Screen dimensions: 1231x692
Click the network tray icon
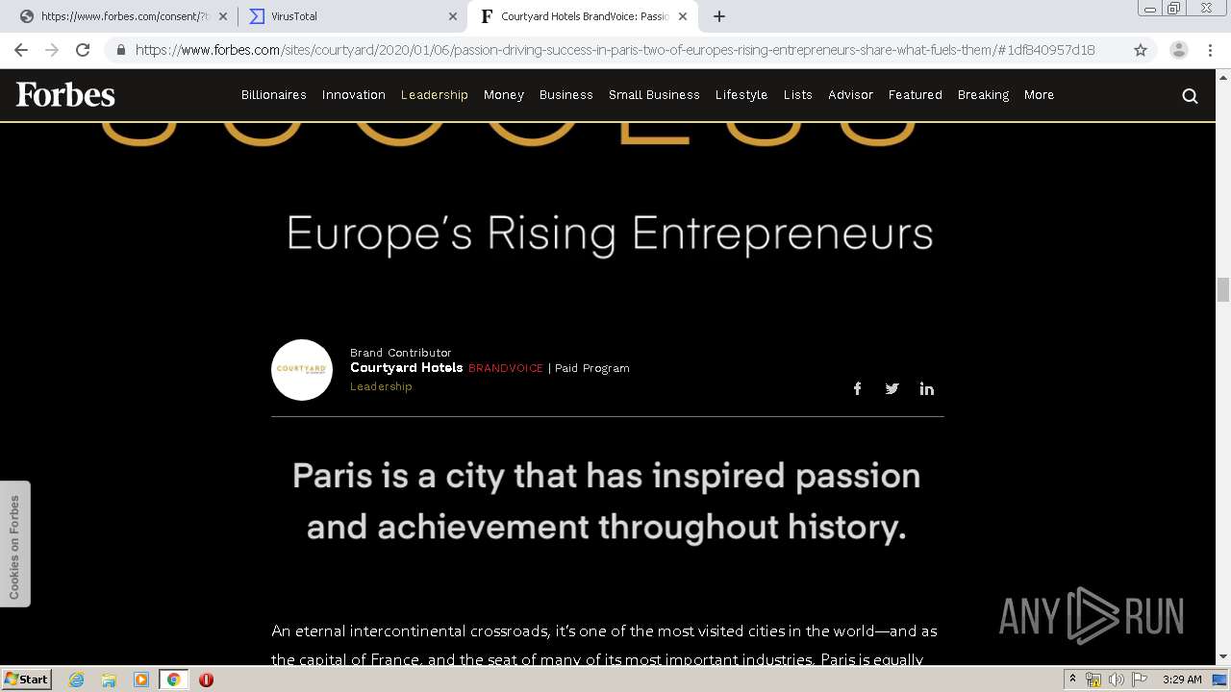[x=1093, y=680]
